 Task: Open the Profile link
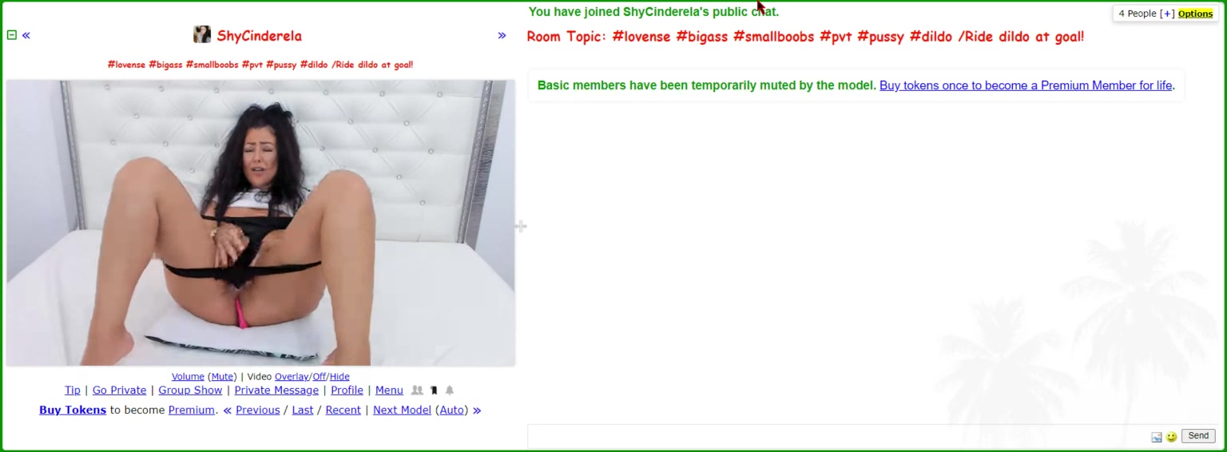347,391
